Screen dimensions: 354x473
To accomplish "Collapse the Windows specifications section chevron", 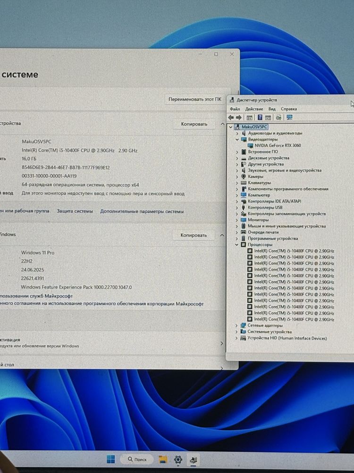I will (x=222, y=235).
